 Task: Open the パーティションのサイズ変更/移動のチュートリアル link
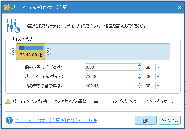click(x=56, y=121)
